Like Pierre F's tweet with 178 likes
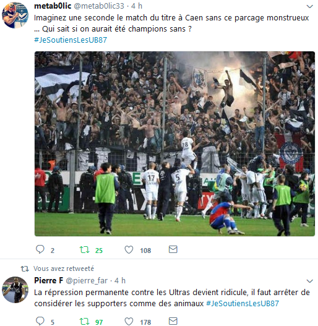 (129, 322)
